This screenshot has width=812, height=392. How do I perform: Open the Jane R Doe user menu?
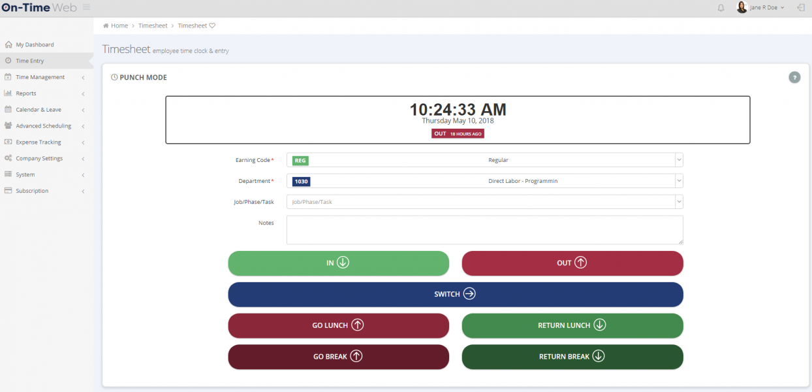[x=761, y=8]
